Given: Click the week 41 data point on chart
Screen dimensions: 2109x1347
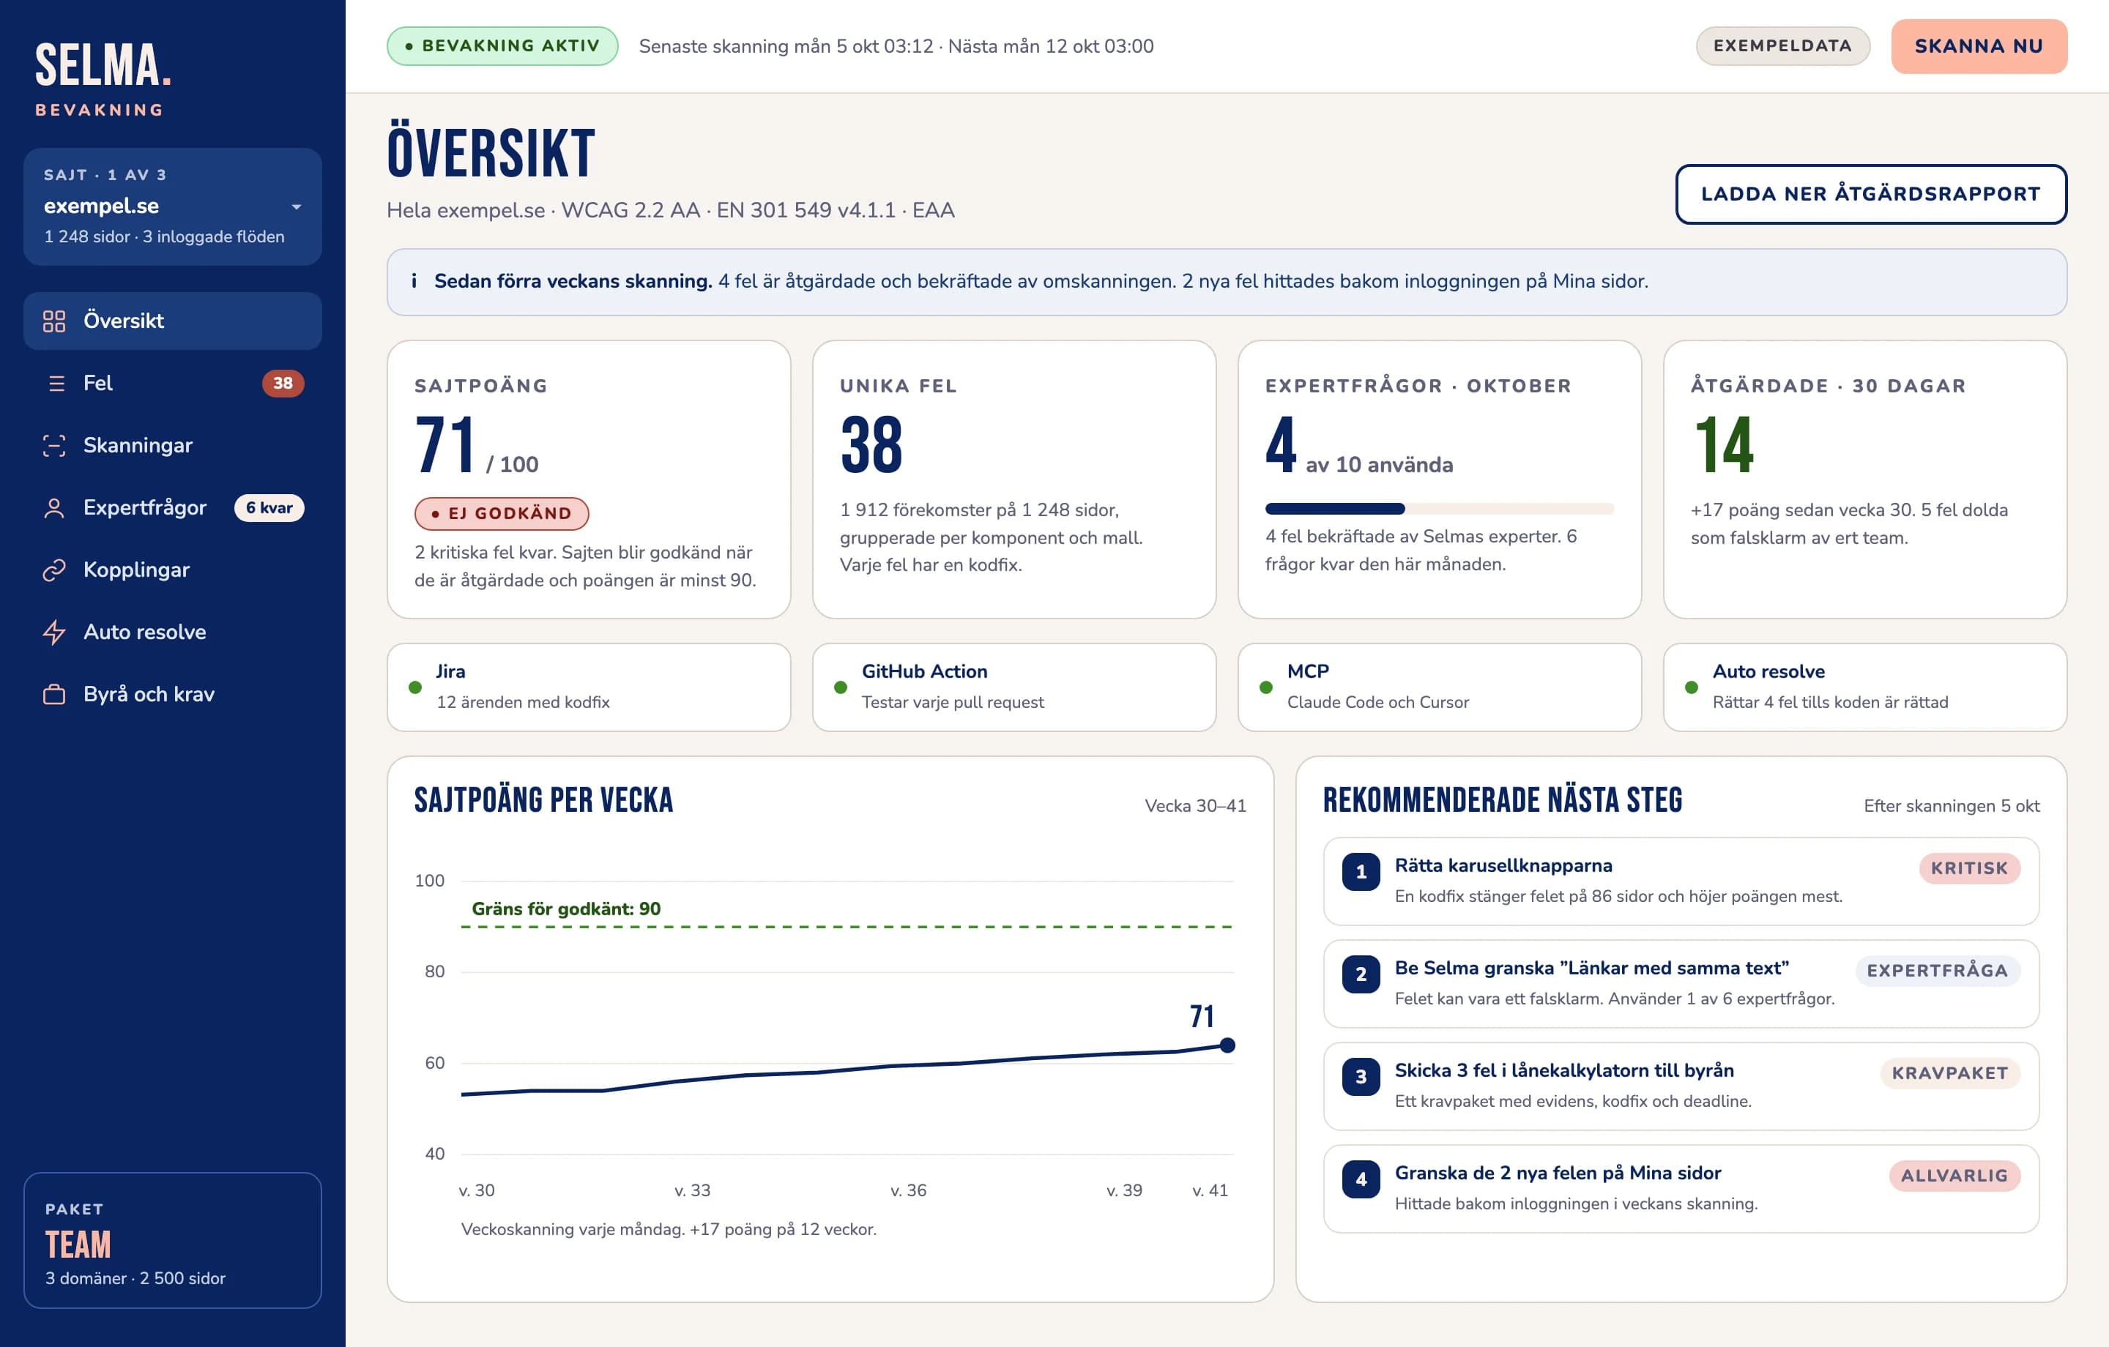Looking at the screenshot, I should (1227, 1045).
